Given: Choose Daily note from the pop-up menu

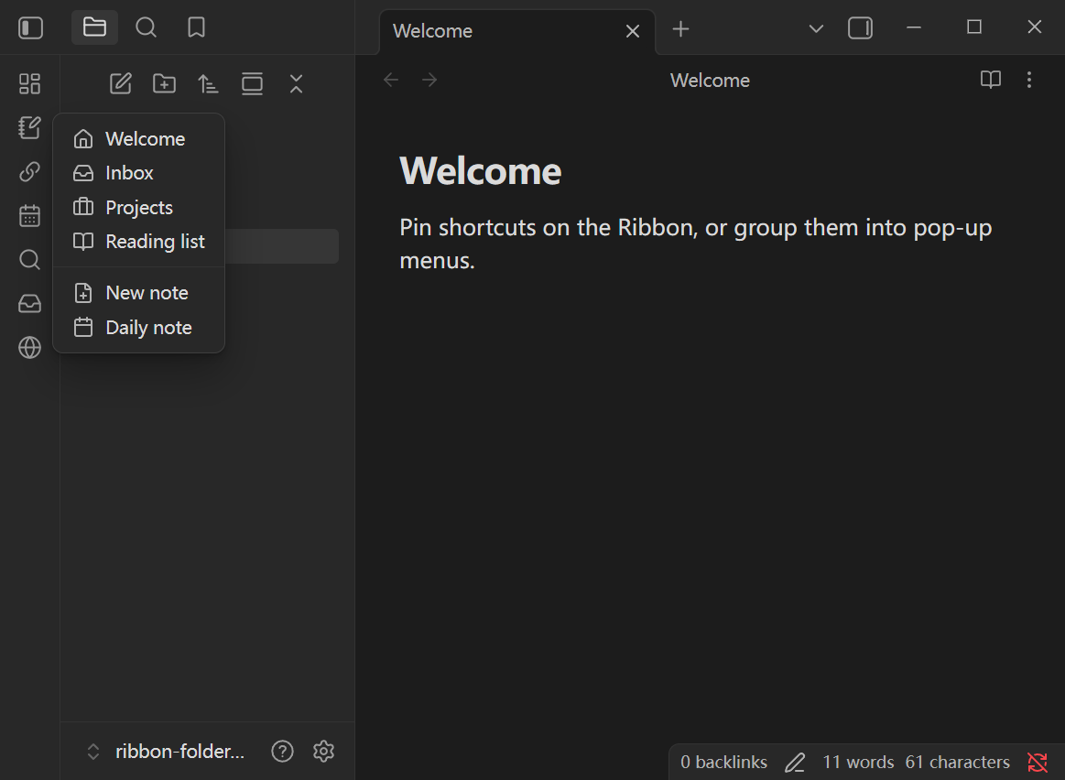Looking at the screenshot, I should [x=138, y=327].
